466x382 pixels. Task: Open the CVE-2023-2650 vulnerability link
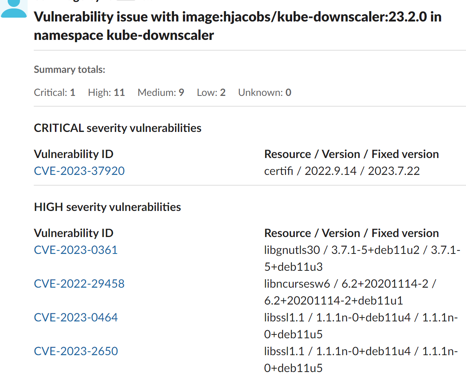(76, 351)
